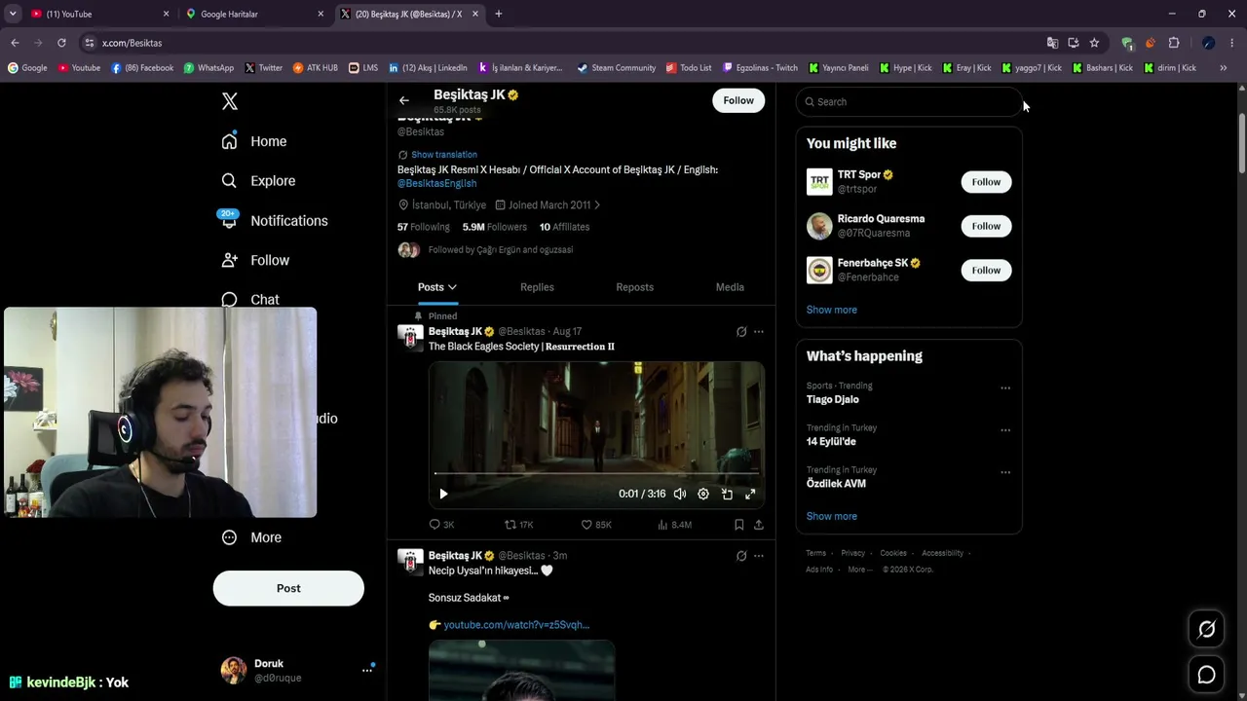Viewport: 1247px width, 701px height.
Task: Bookmark this page with the star icon
Action: pyautogui.click(x=1094, y=43)
